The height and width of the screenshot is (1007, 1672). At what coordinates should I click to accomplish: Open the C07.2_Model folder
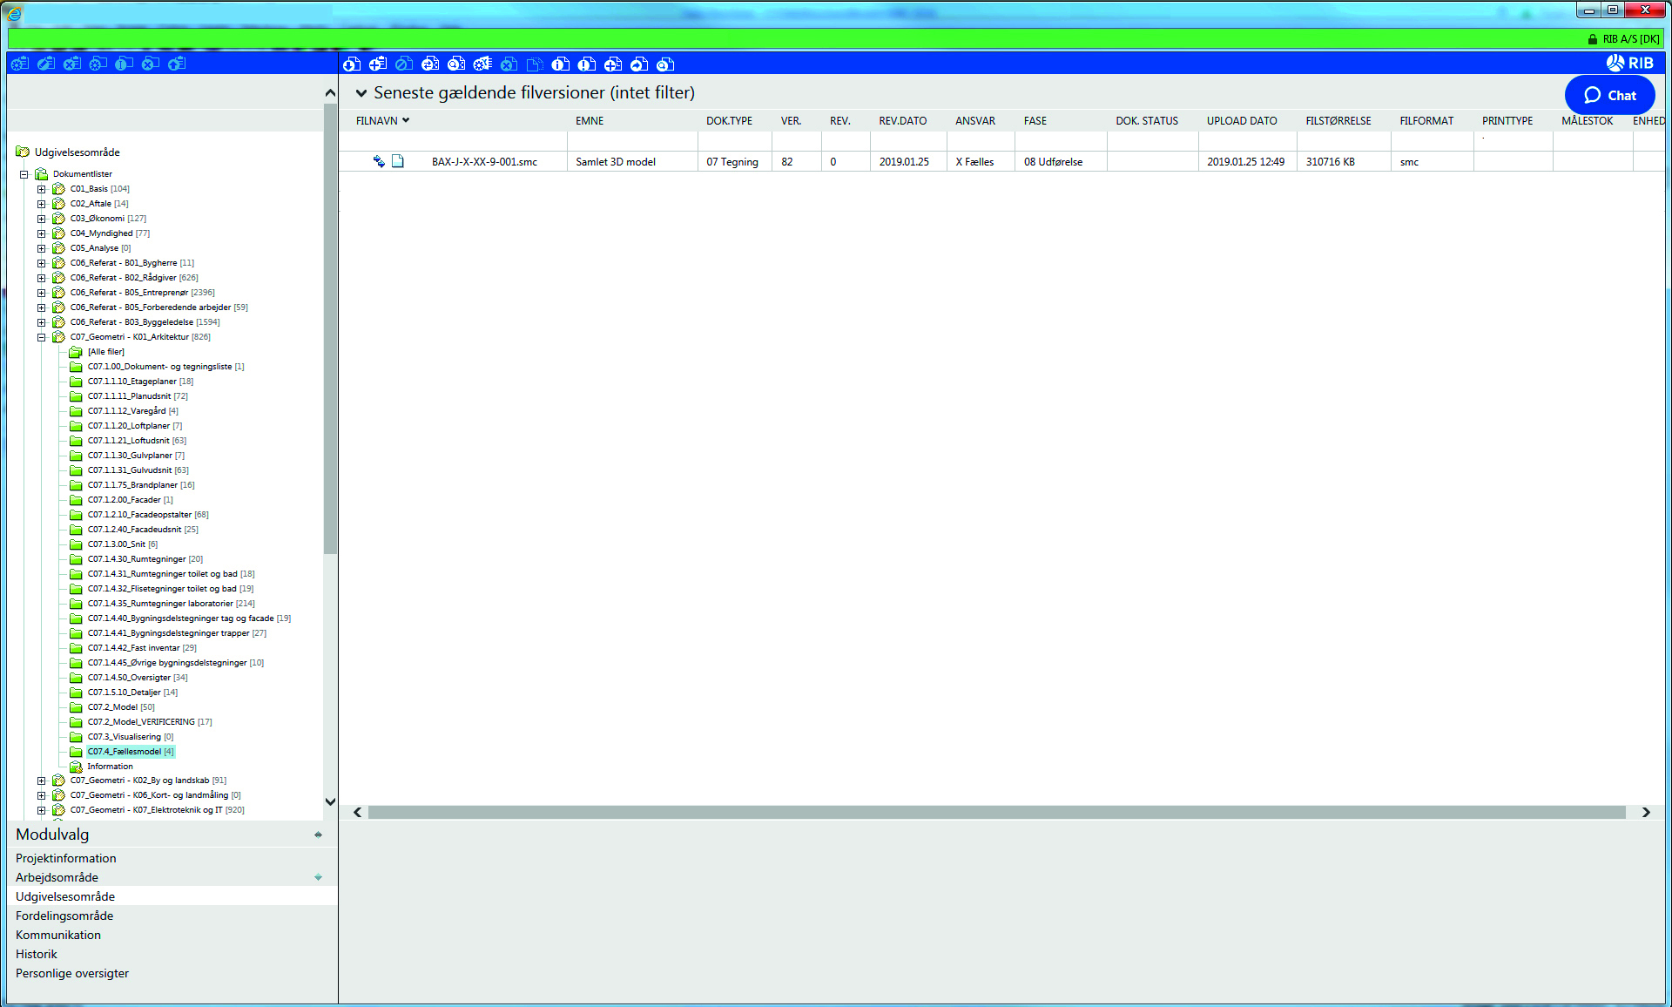112,707
